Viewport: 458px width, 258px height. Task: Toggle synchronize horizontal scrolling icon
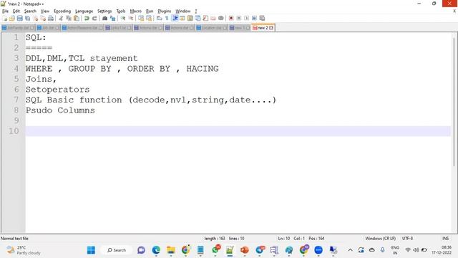pos(149,19)
